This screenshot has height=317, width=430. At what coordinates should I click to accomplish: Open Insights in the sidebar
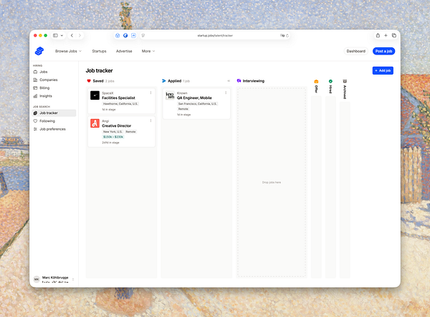54,96
